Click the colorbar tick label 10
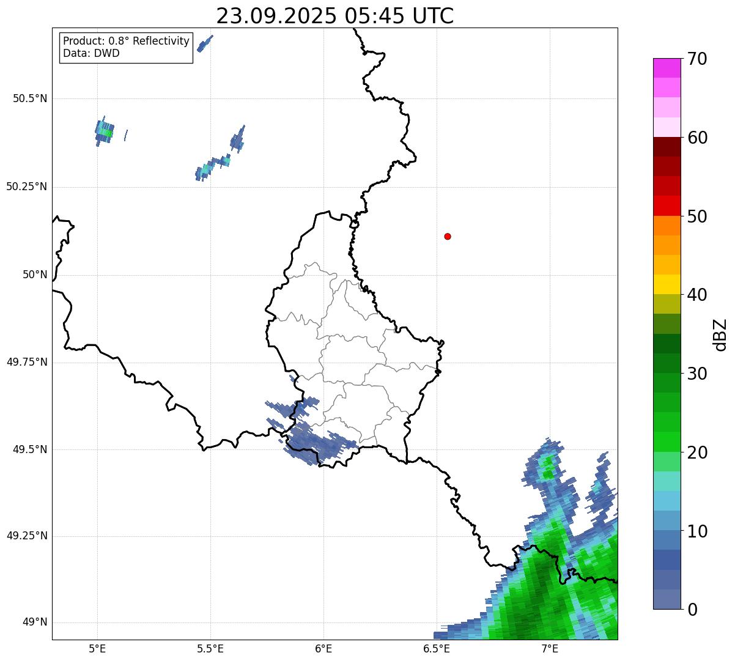Screen dimensions: 735x661 pyautogui.click(x=697, y=531)
